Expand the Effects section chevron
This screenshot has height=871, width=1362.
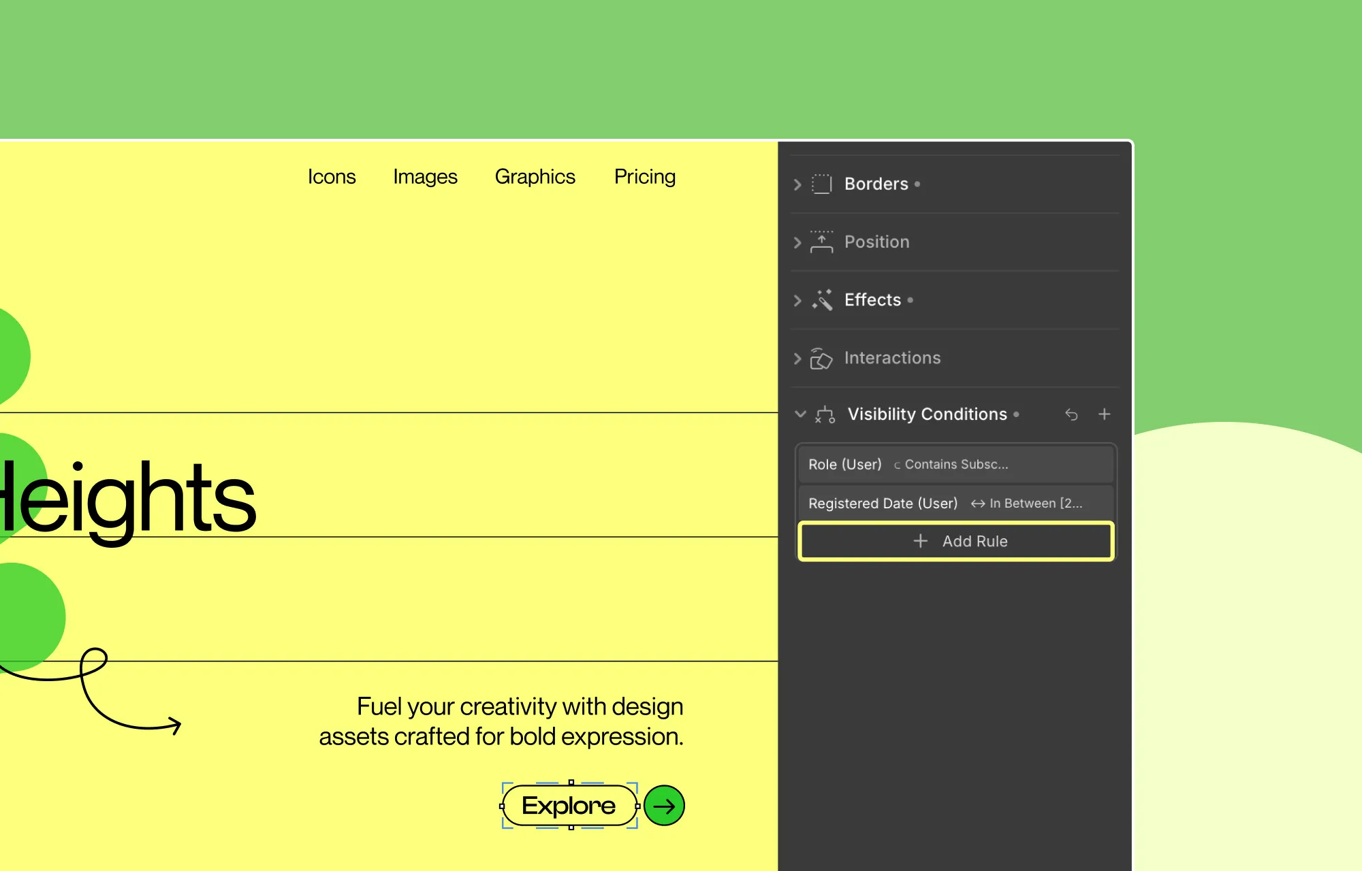tap(797, 300)
